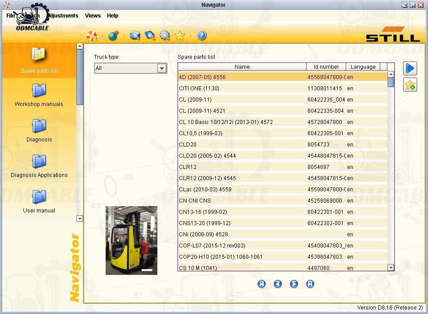Open the Adjustments menu

point(63,16)
